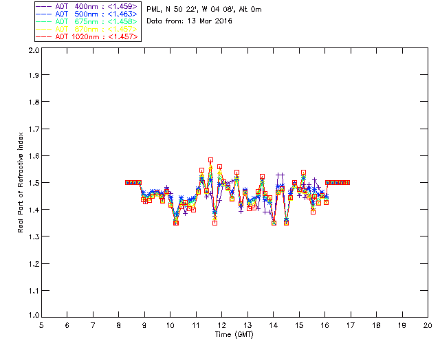Click the x-axis label '14'
The width and height of the screenshot is (440, 352).
274,325
